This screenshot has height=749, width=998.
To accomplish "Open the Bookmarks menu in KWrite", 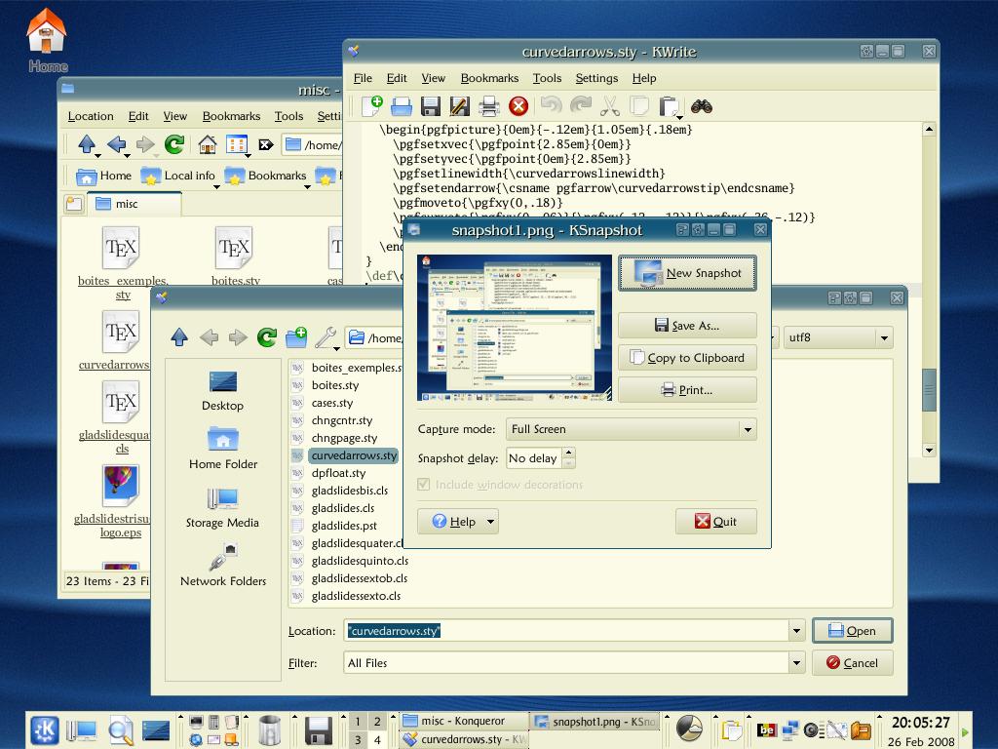I will (489, 78).
